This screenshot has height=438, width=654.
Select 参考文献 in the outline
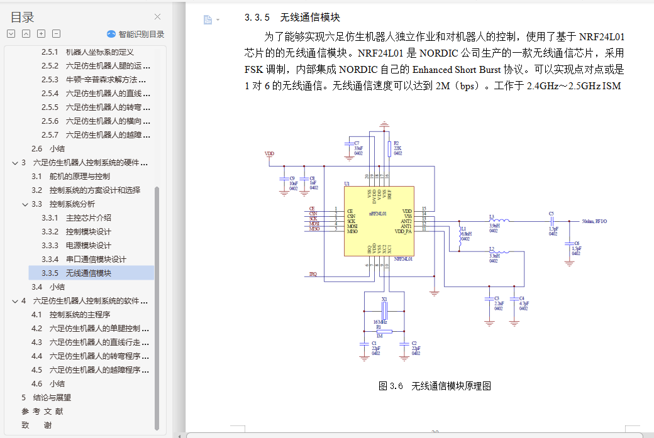[42, 412]
